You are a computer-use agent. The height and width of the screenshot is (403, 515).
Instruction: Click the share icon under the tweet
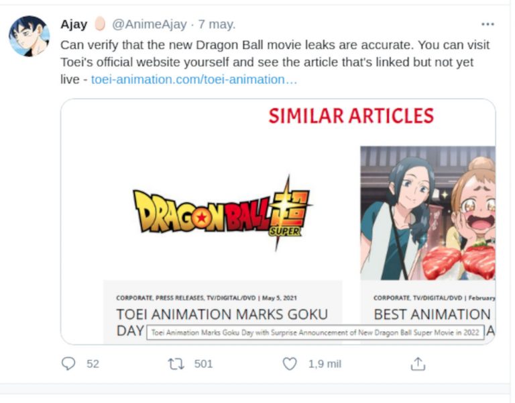[x=418, y=364]
